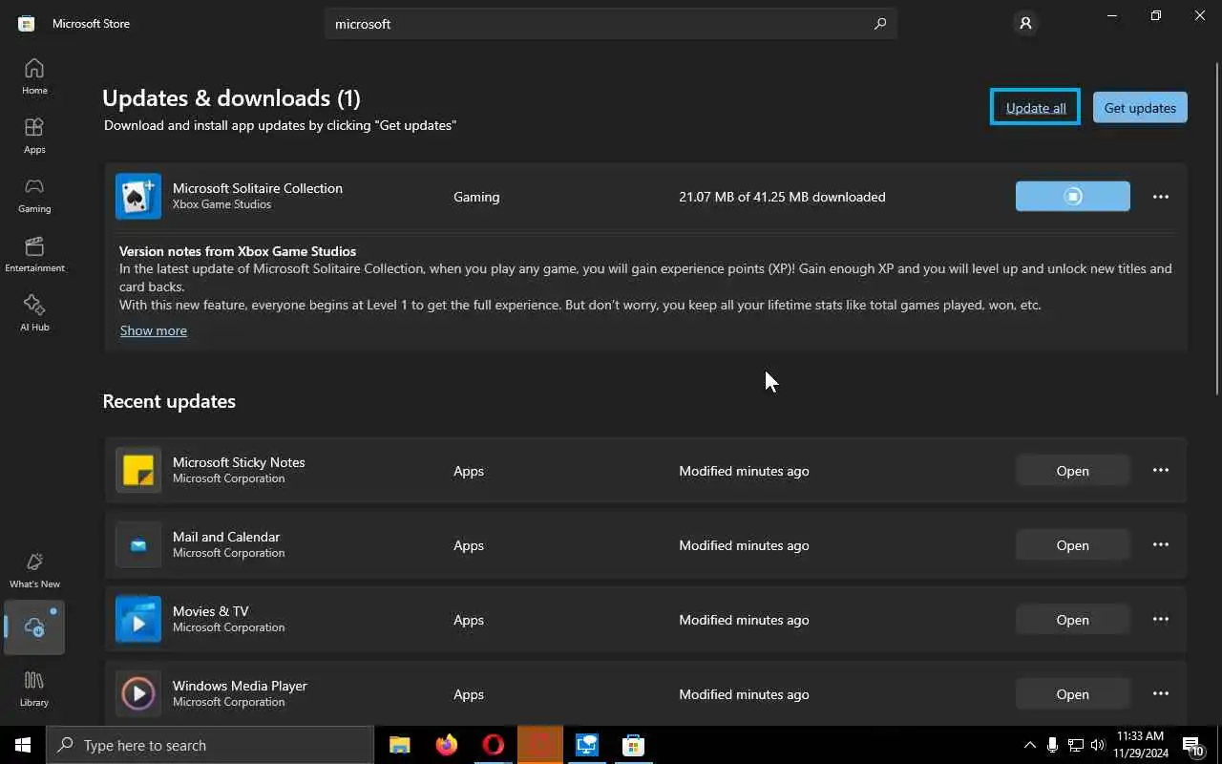1222x764 pixels.
Task: Show hidden system tray icons
Action: click(1029, 745)
